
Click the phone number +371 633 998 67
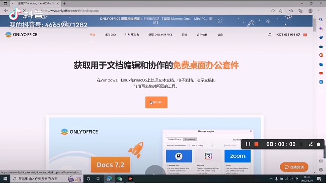288,35
